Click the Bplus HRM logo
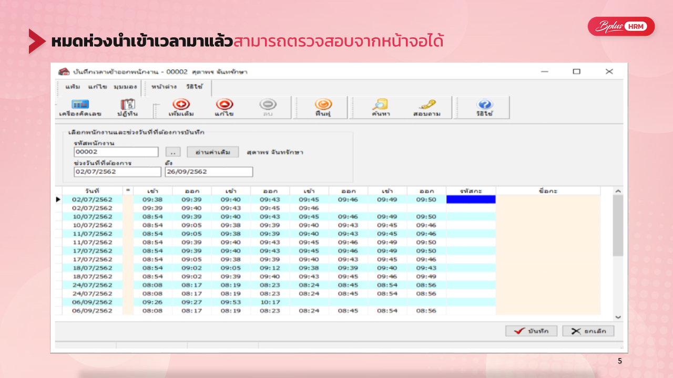Screen dimensions: 673x378 621,26
